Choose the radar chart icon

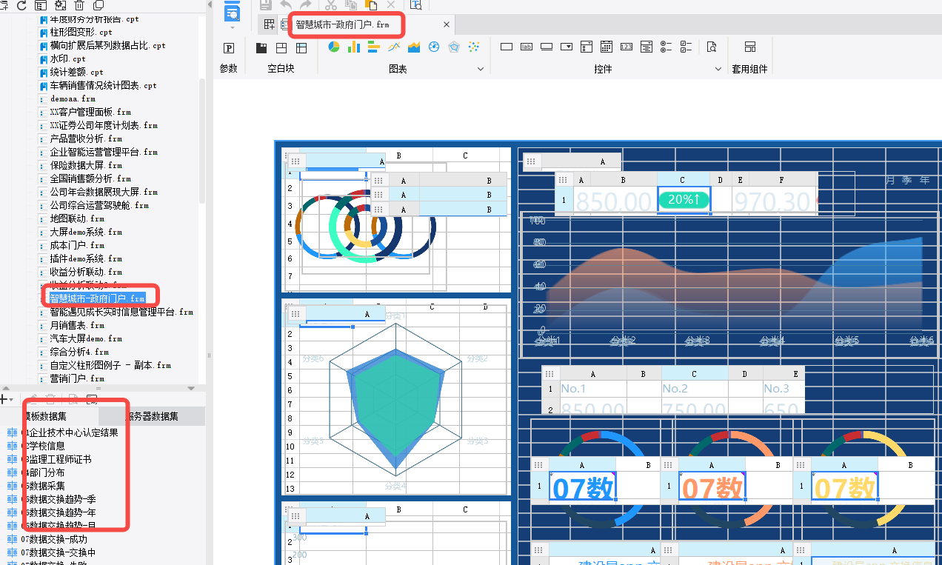[454, 47]
